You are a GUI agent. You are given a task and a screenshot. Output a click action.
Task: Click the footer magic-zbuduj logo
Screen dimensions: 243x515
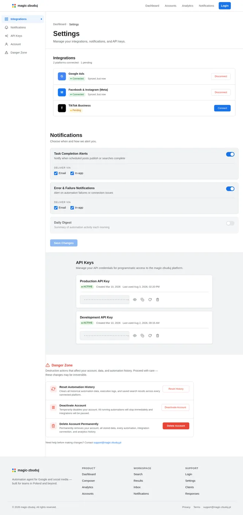25,470
